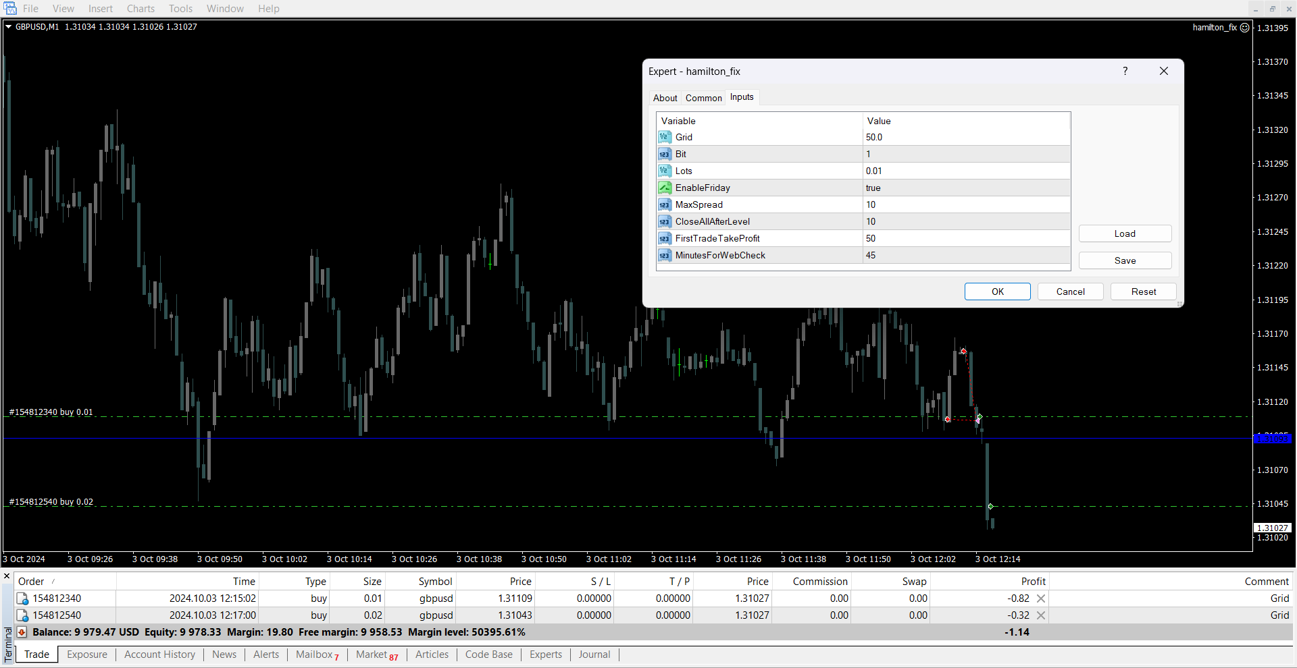
Task: Click the Grid variable type icon
Action: pyautogui.click(x=665, y=137)
